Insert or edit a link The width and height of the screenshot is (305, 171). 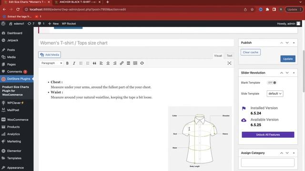[122, 63]
